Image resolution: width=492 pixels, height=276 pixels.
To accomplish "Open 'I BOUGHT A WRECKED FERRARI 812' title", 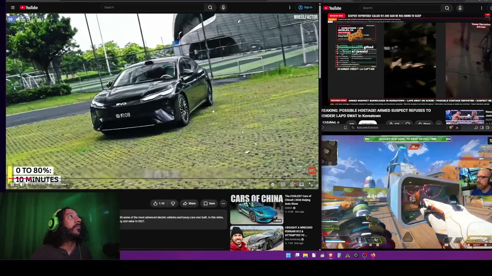I will pos(299,232).
